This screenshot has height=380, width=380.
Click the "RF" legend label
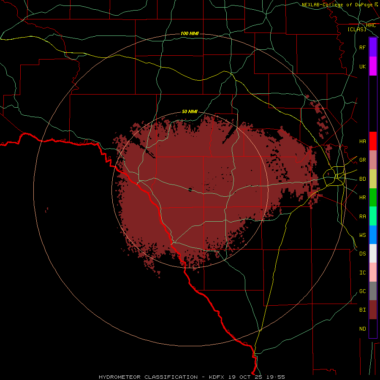[x=362, y=47]
